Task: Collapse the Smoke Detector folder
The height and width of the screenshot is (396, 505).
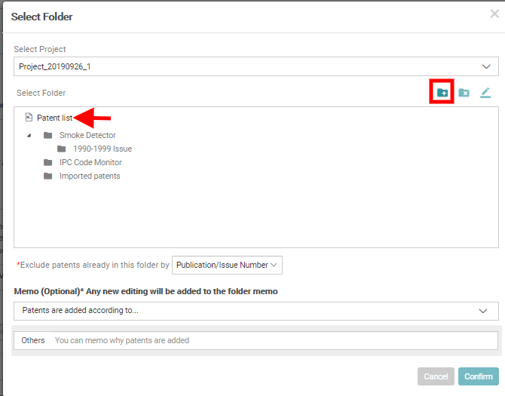Action: [x=29, y=135]
